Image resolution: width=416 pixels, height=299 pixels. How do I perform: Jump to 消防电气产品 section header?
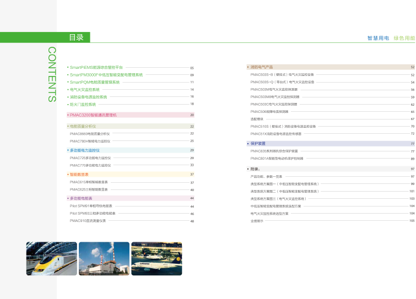(x=262, y=67)
